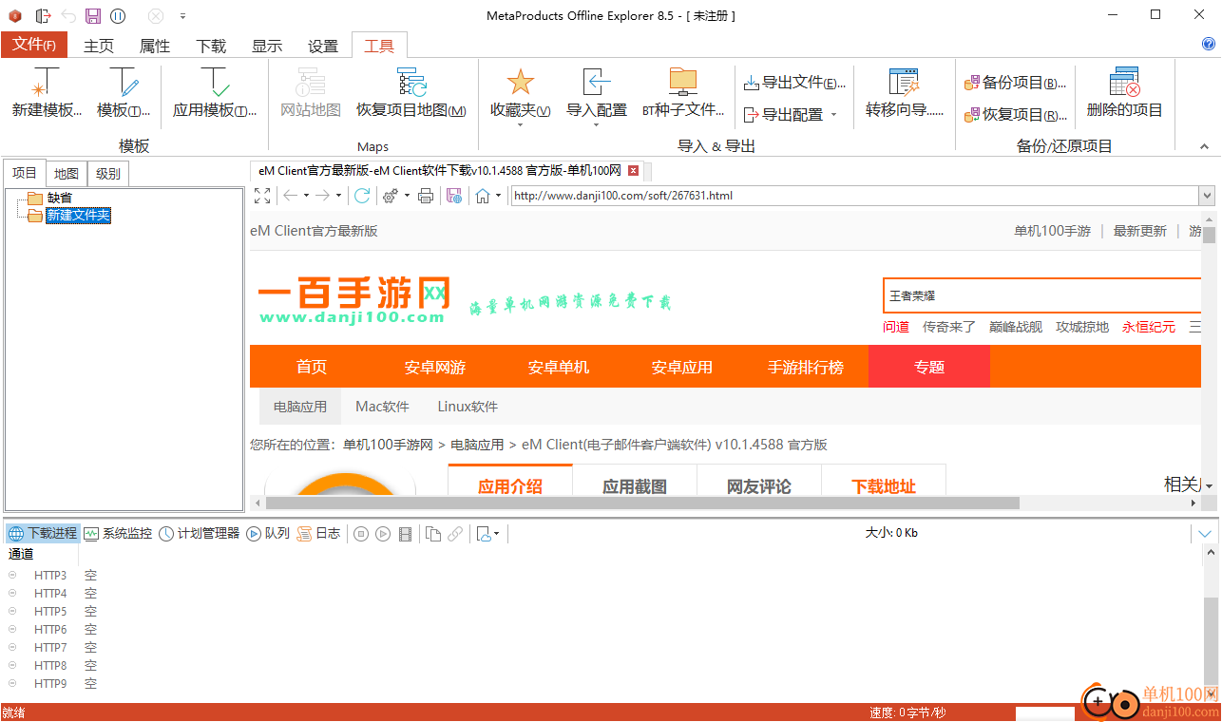Click the save-page-to-project icon in browser toolbar
This screenshot has height=722, width=1222.
click(454, 196)
